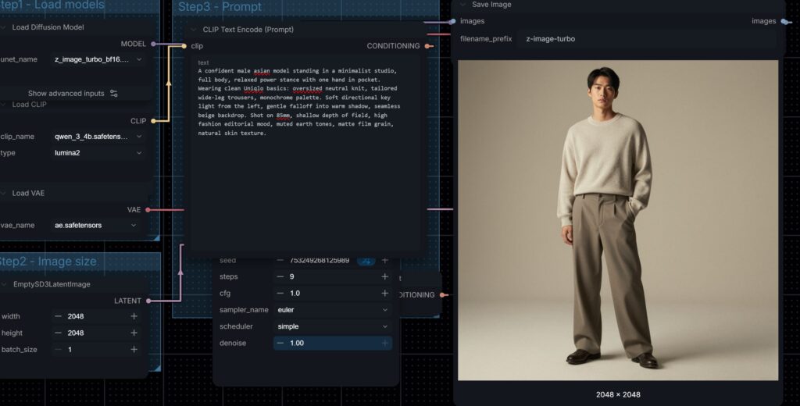The height and width of the screenshot is (406, 800).
Task: Decrease the height value
Action: (58, 333)
